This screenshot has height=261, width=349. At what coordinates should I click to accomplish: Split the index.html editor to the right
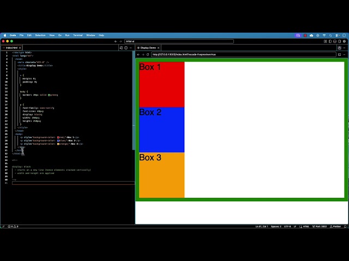pyautogui.click(x=126, y=48)
